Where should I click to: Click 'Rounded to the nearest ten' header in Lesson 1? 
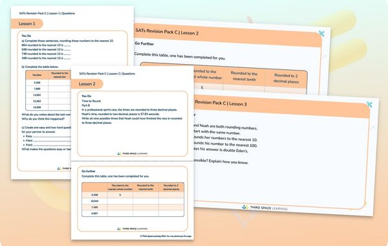pos(59,75)
